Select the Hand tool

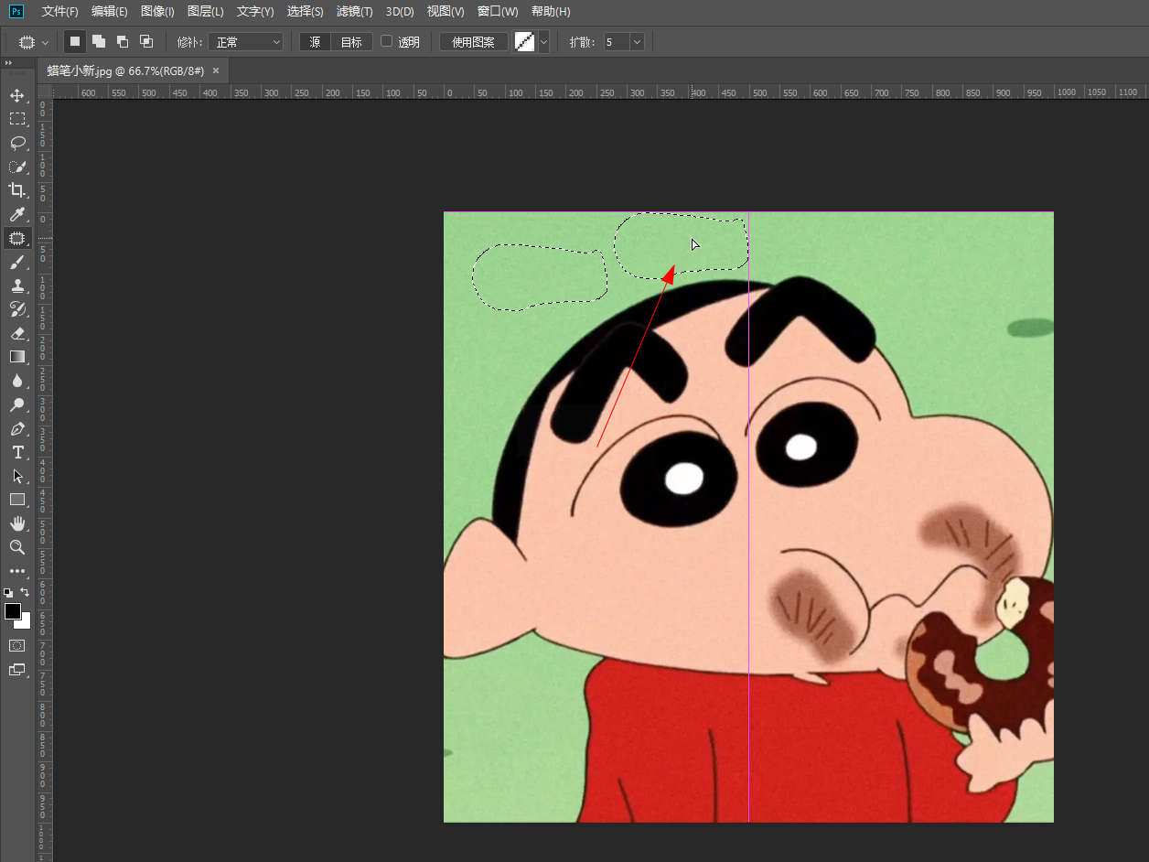point(17,523)
